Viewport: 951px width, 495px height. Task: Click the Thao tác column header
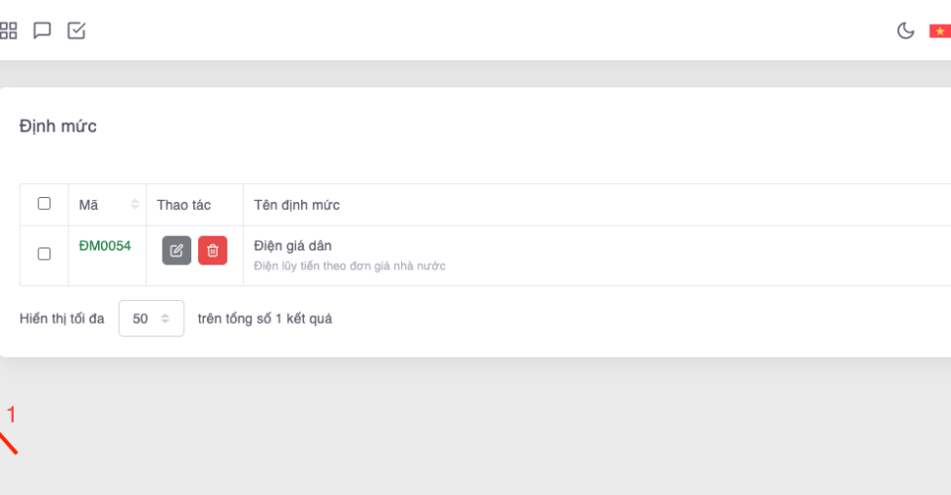183,205
